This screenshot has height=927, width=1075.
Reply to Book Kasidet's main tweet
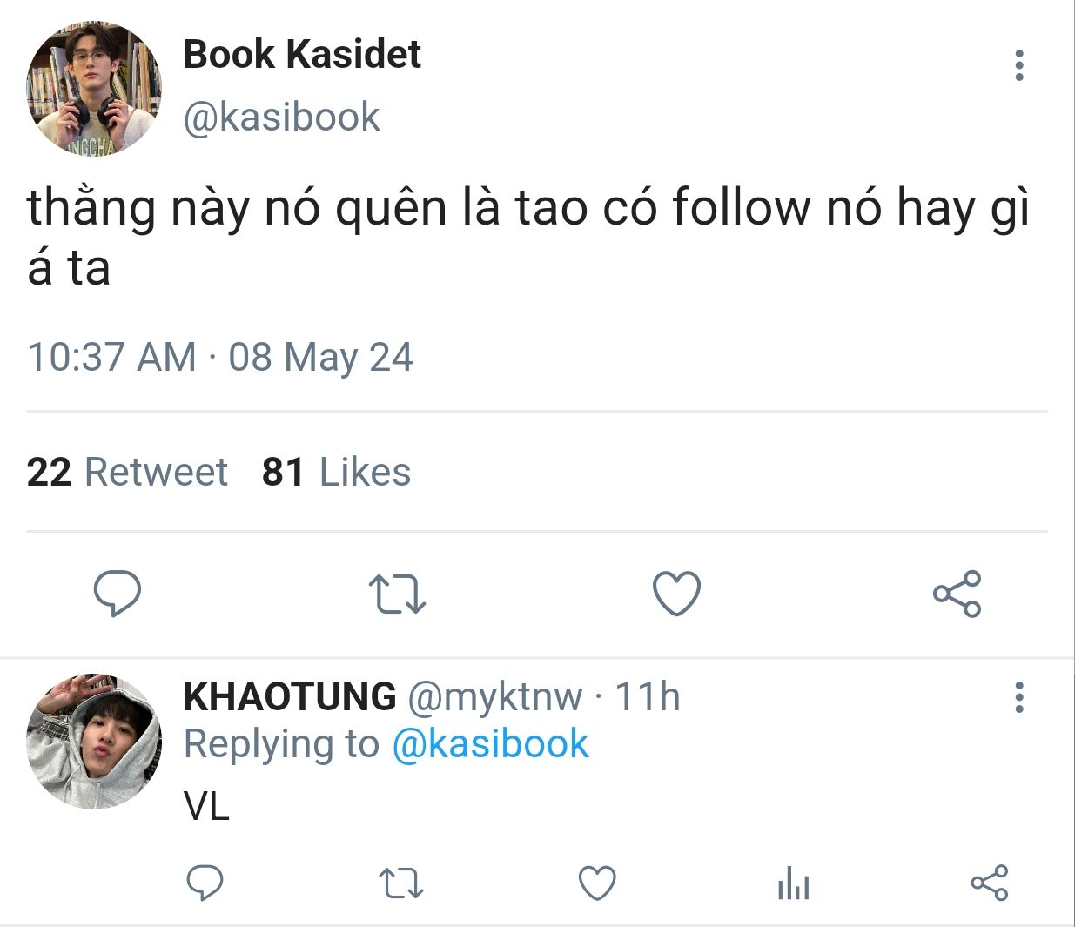click(118, 594)
